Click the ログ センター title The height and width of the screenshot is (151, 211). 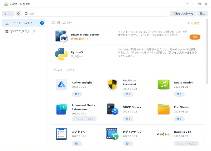point(80,132)
